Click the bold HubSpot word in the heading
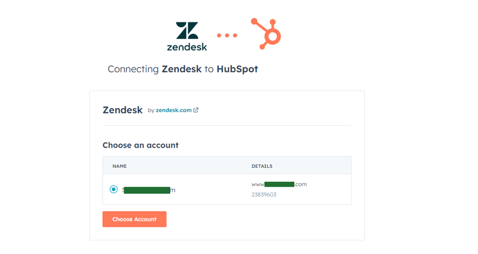Image resolution: width=478 pixels, height=254 pixels. click(237, 69)
